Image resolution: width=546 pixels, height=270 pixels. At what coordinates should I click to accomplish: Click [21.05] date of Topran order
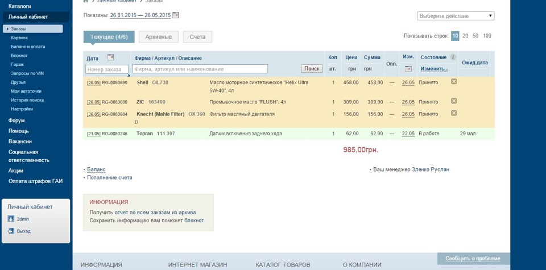point(94,134)
